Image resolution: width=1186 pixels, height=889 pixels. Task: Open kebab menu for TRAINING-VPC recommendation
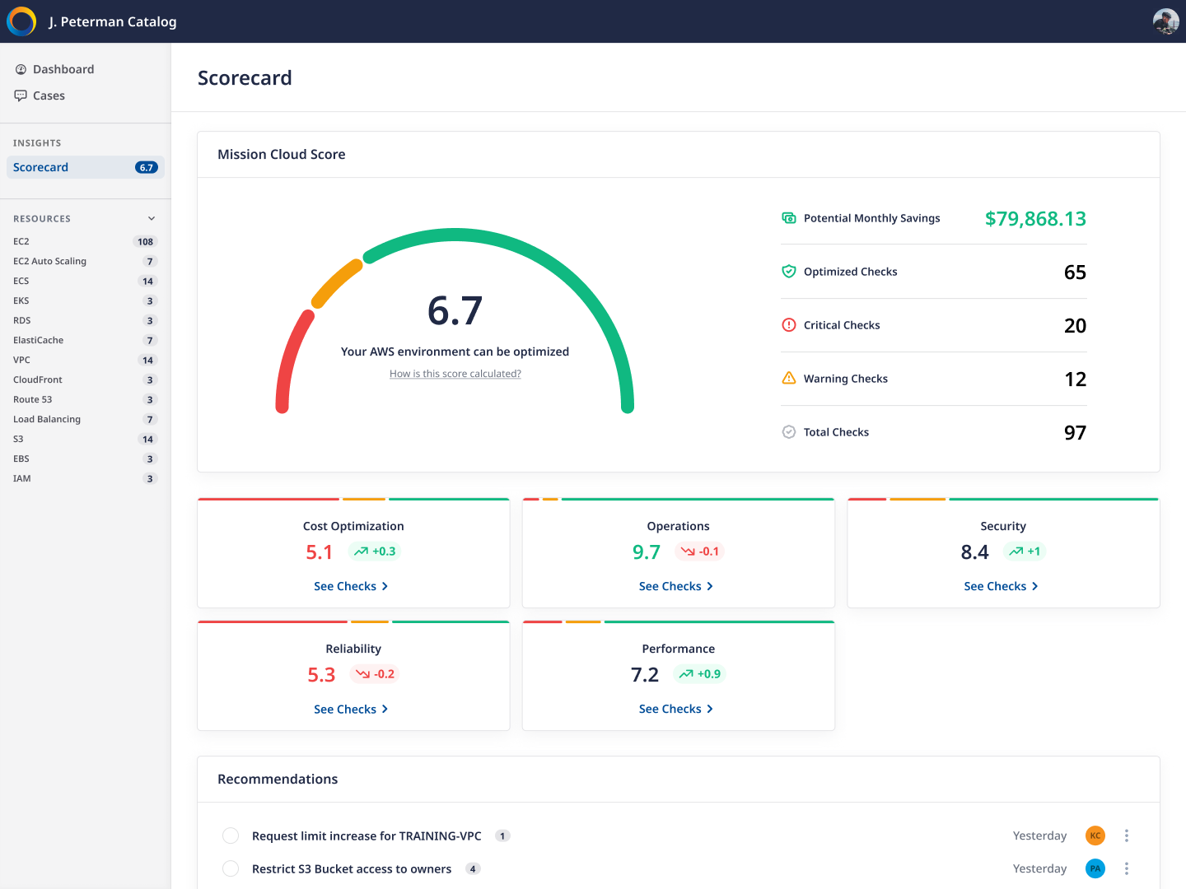(1126, 835)
